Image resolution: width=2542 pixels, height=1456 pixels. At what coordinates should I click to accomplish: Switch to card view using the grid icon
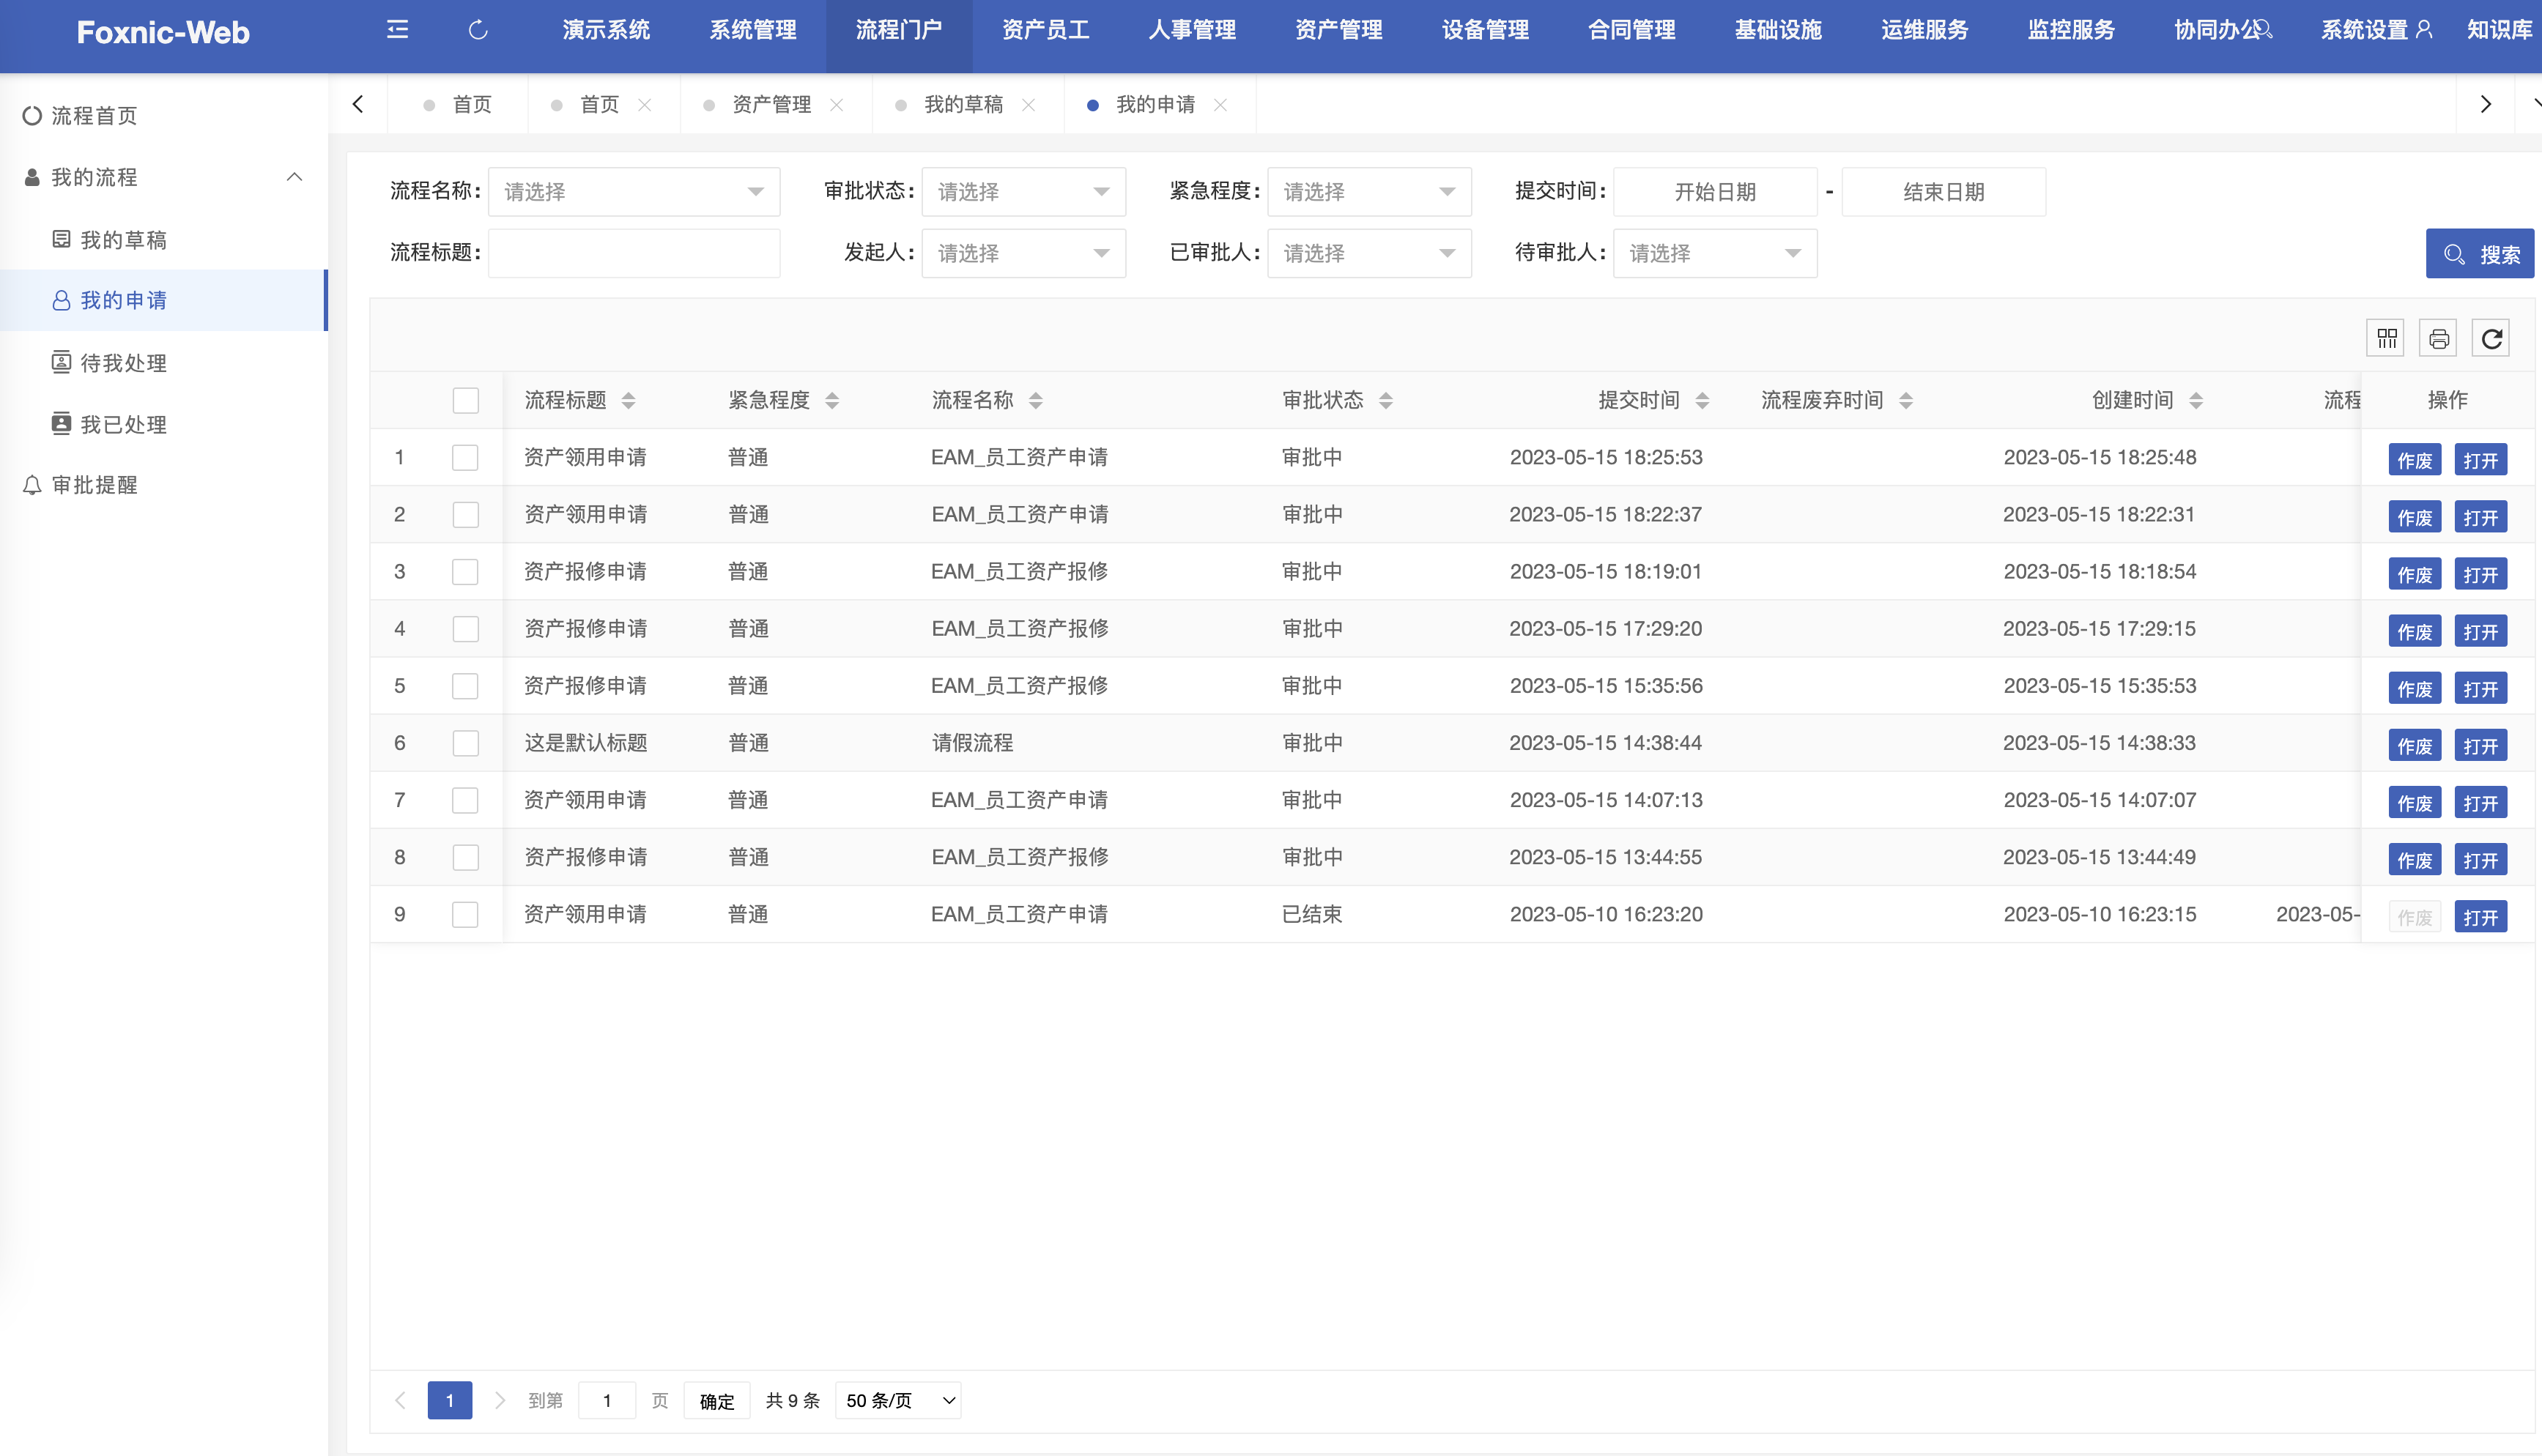click(x=2386, y=337)
